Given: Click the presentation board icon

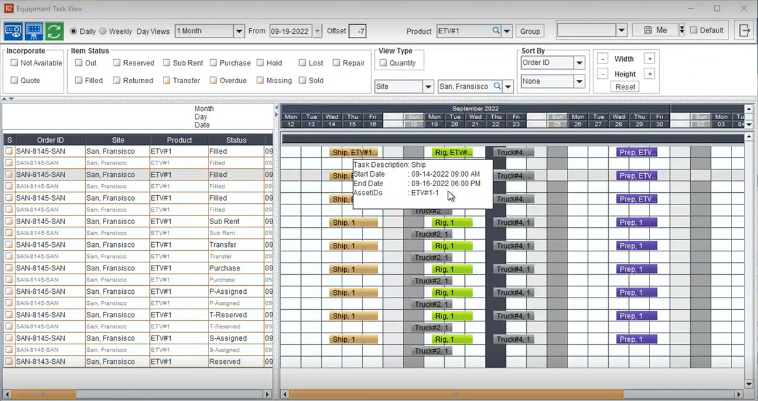Looking at the screenshot, I should 34,31.
